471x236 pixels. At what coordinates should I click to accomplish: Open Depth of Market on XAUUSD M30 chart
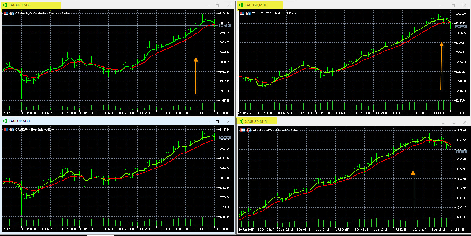point(248,14)
